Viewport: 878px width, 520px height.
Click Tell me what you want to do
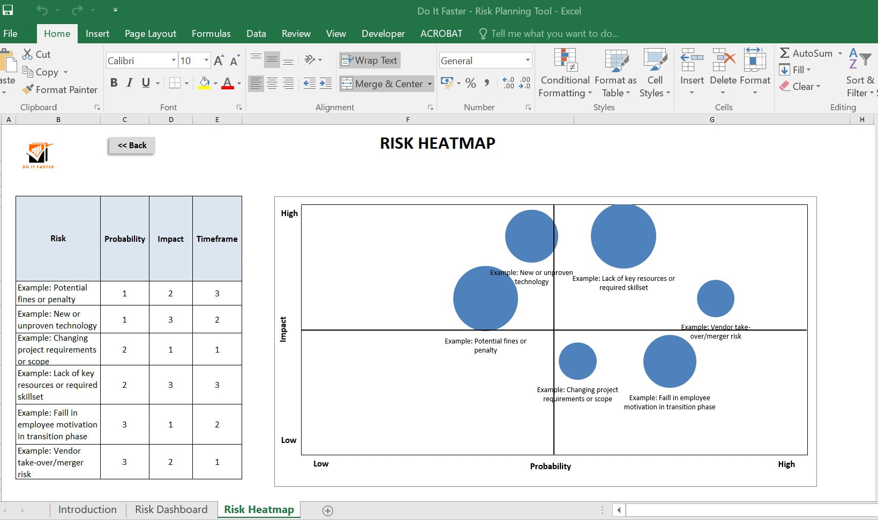point(550,33)
